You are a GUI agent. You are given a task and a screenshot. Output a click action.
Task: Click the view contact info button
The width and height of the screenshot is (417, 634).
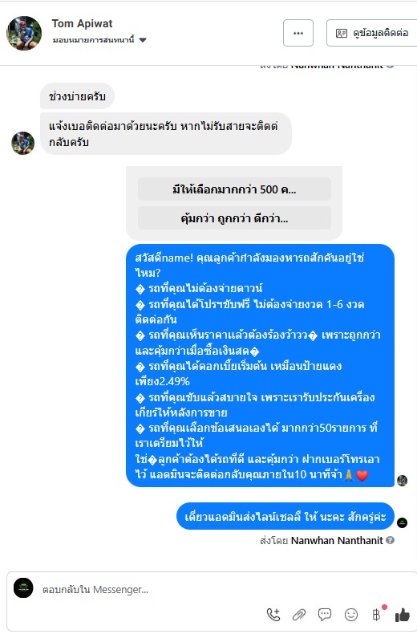372,33
